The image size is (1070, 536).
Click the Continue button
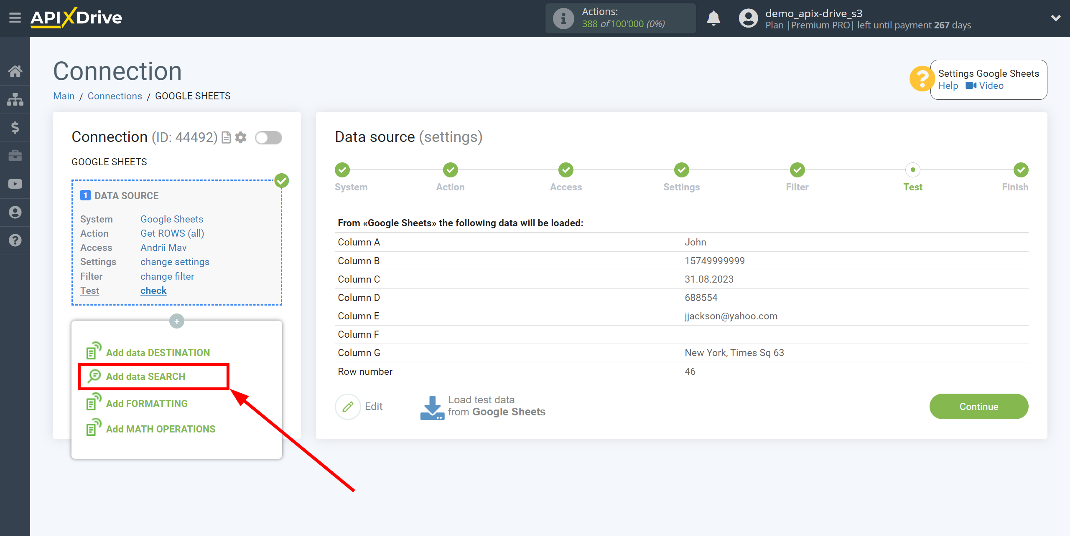979,405
